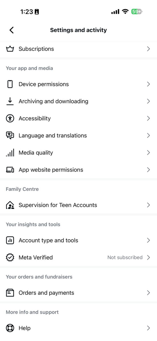Tap the Media quality label
157x341 pixels.
pyautogui.click(x=36, y=153)
